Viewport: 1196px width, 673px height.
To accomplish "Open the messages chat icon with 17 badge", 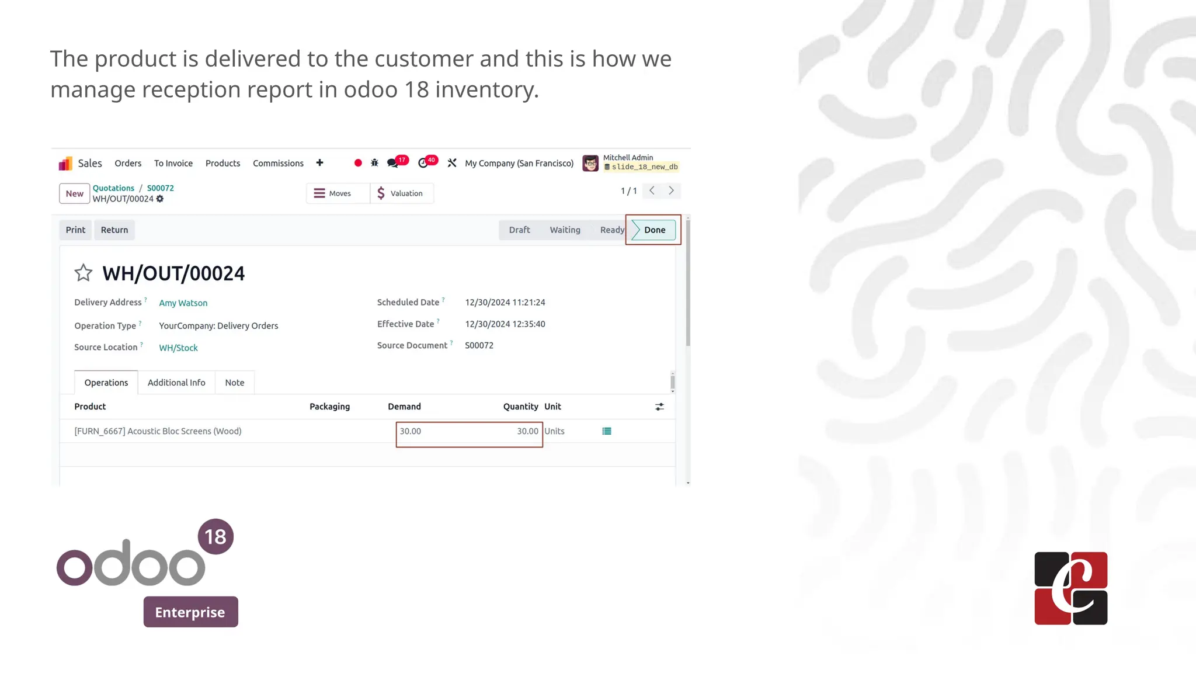I will coord(393,163).
